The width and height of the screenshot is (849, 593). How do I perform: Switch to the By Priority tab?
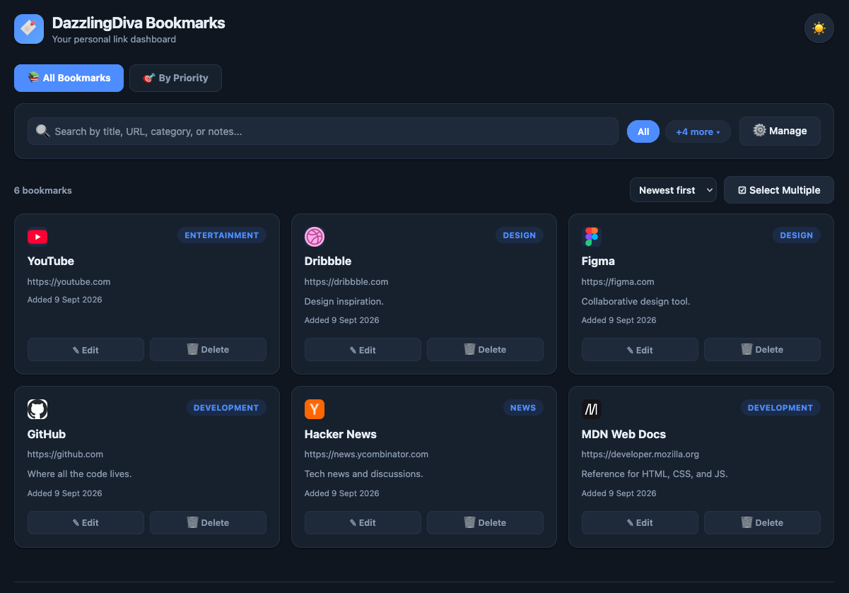(x=175, y=78)
